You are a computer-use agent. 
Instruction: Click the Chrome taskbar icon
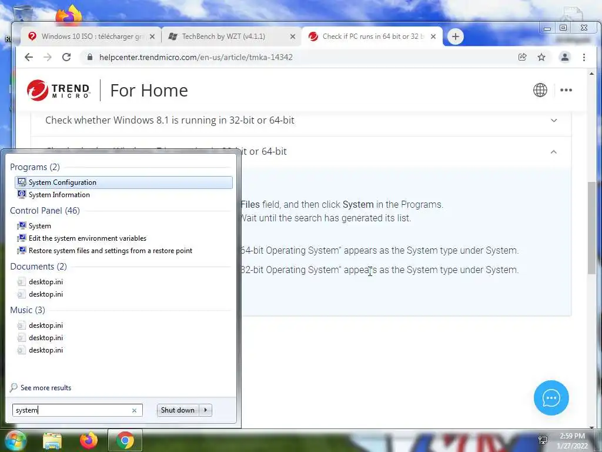click(125, 440)
